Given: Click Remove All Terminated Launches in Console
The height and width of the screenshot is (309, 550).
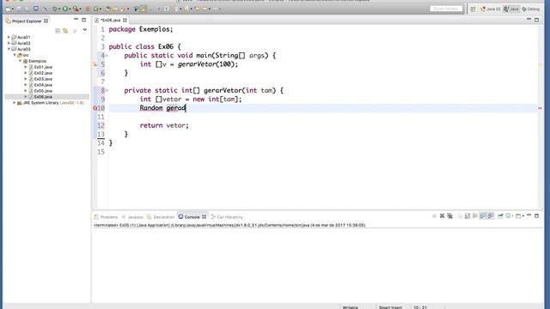Looking at the screenshot, I should pyautogui.click(x=449, y=215).
